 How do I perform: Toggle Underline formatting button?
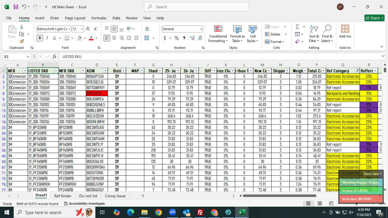tap(54, 38)
